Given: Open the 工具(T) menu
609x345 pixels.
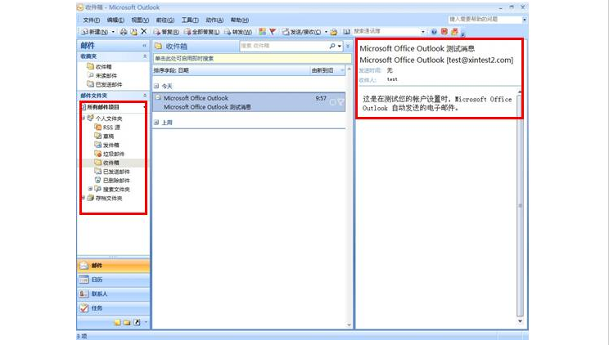Looking at the screenshot, I should tap(190, 20).
